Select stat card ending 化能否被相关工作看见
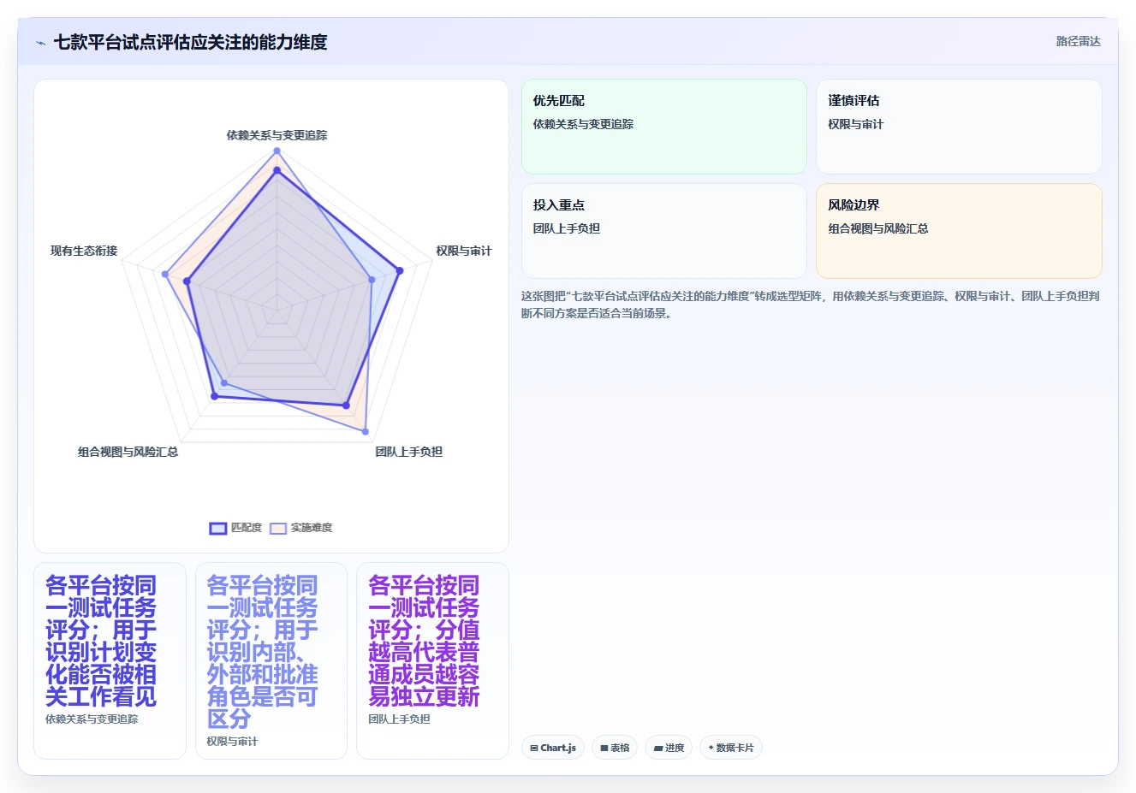The image size is (1136, 793). (110, 660)
